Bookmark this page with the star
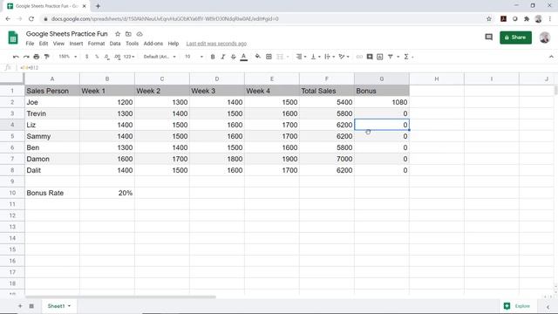The height and width of the screenshot is (314, 558). [489, 19]
